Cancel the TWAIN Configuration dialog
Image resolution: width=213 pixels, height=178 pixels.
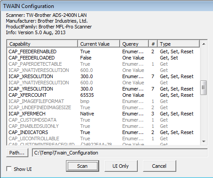tap(159, 166)
